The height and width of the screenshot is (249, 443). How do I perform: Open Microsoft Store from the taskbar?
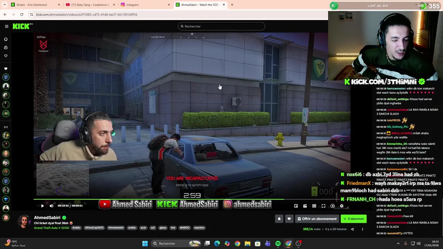[257, 243]
